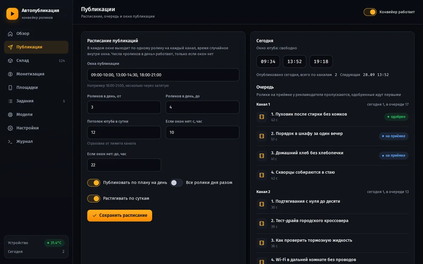Click the checkmark icon on Сохранить расписание
The width and height of the screenshot is (423, 264).
coord(94,215)
